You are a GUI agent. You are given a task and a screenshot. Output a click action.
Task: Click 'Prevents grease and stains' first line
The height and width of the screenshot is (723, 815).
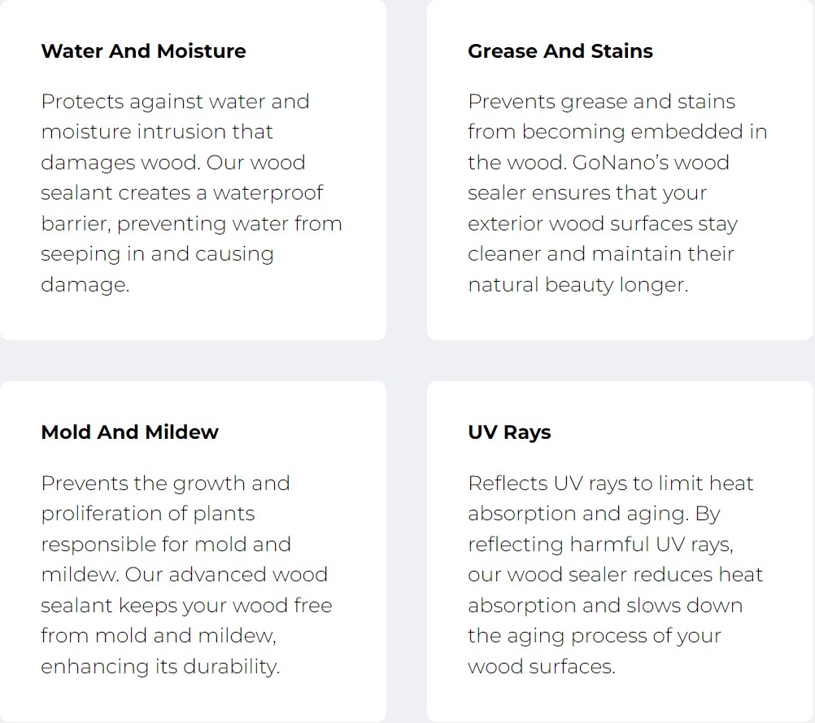tap(601, 102)
